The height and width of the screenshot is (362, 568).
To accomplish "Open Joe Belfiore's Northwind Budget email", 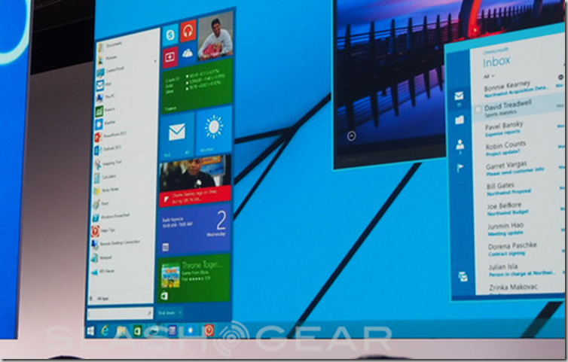I will coord(521,209).
